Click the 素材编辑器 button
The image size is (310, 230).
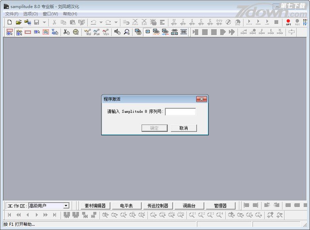95,206
